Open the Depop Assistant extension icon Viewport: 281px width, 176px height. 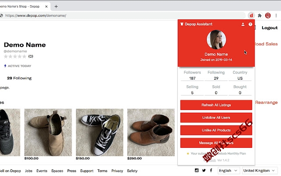click(252, 16)
